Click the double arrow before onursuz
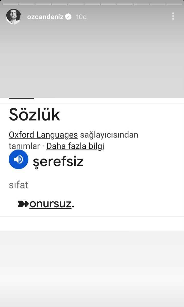Image resolution: width=184 pixels, height=307 pixels. 23,204
